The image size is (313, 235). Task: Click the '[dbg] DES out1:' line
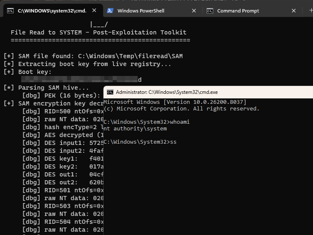[63, 174]
